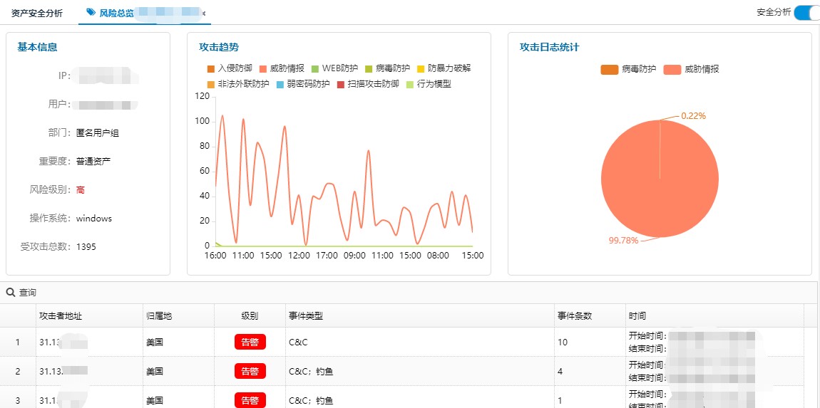Viewport: 820px width, 408px height.
Task: Click the tag icon on 风险总览 tab
Action: (91, 13)
